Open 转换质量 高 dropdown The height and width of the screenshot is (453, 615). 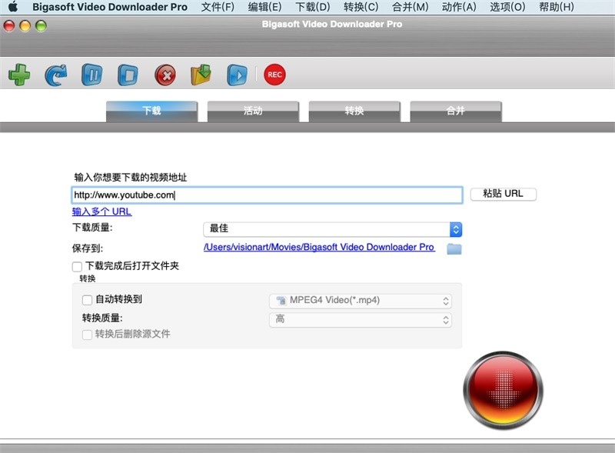click(x=361, y=319)
